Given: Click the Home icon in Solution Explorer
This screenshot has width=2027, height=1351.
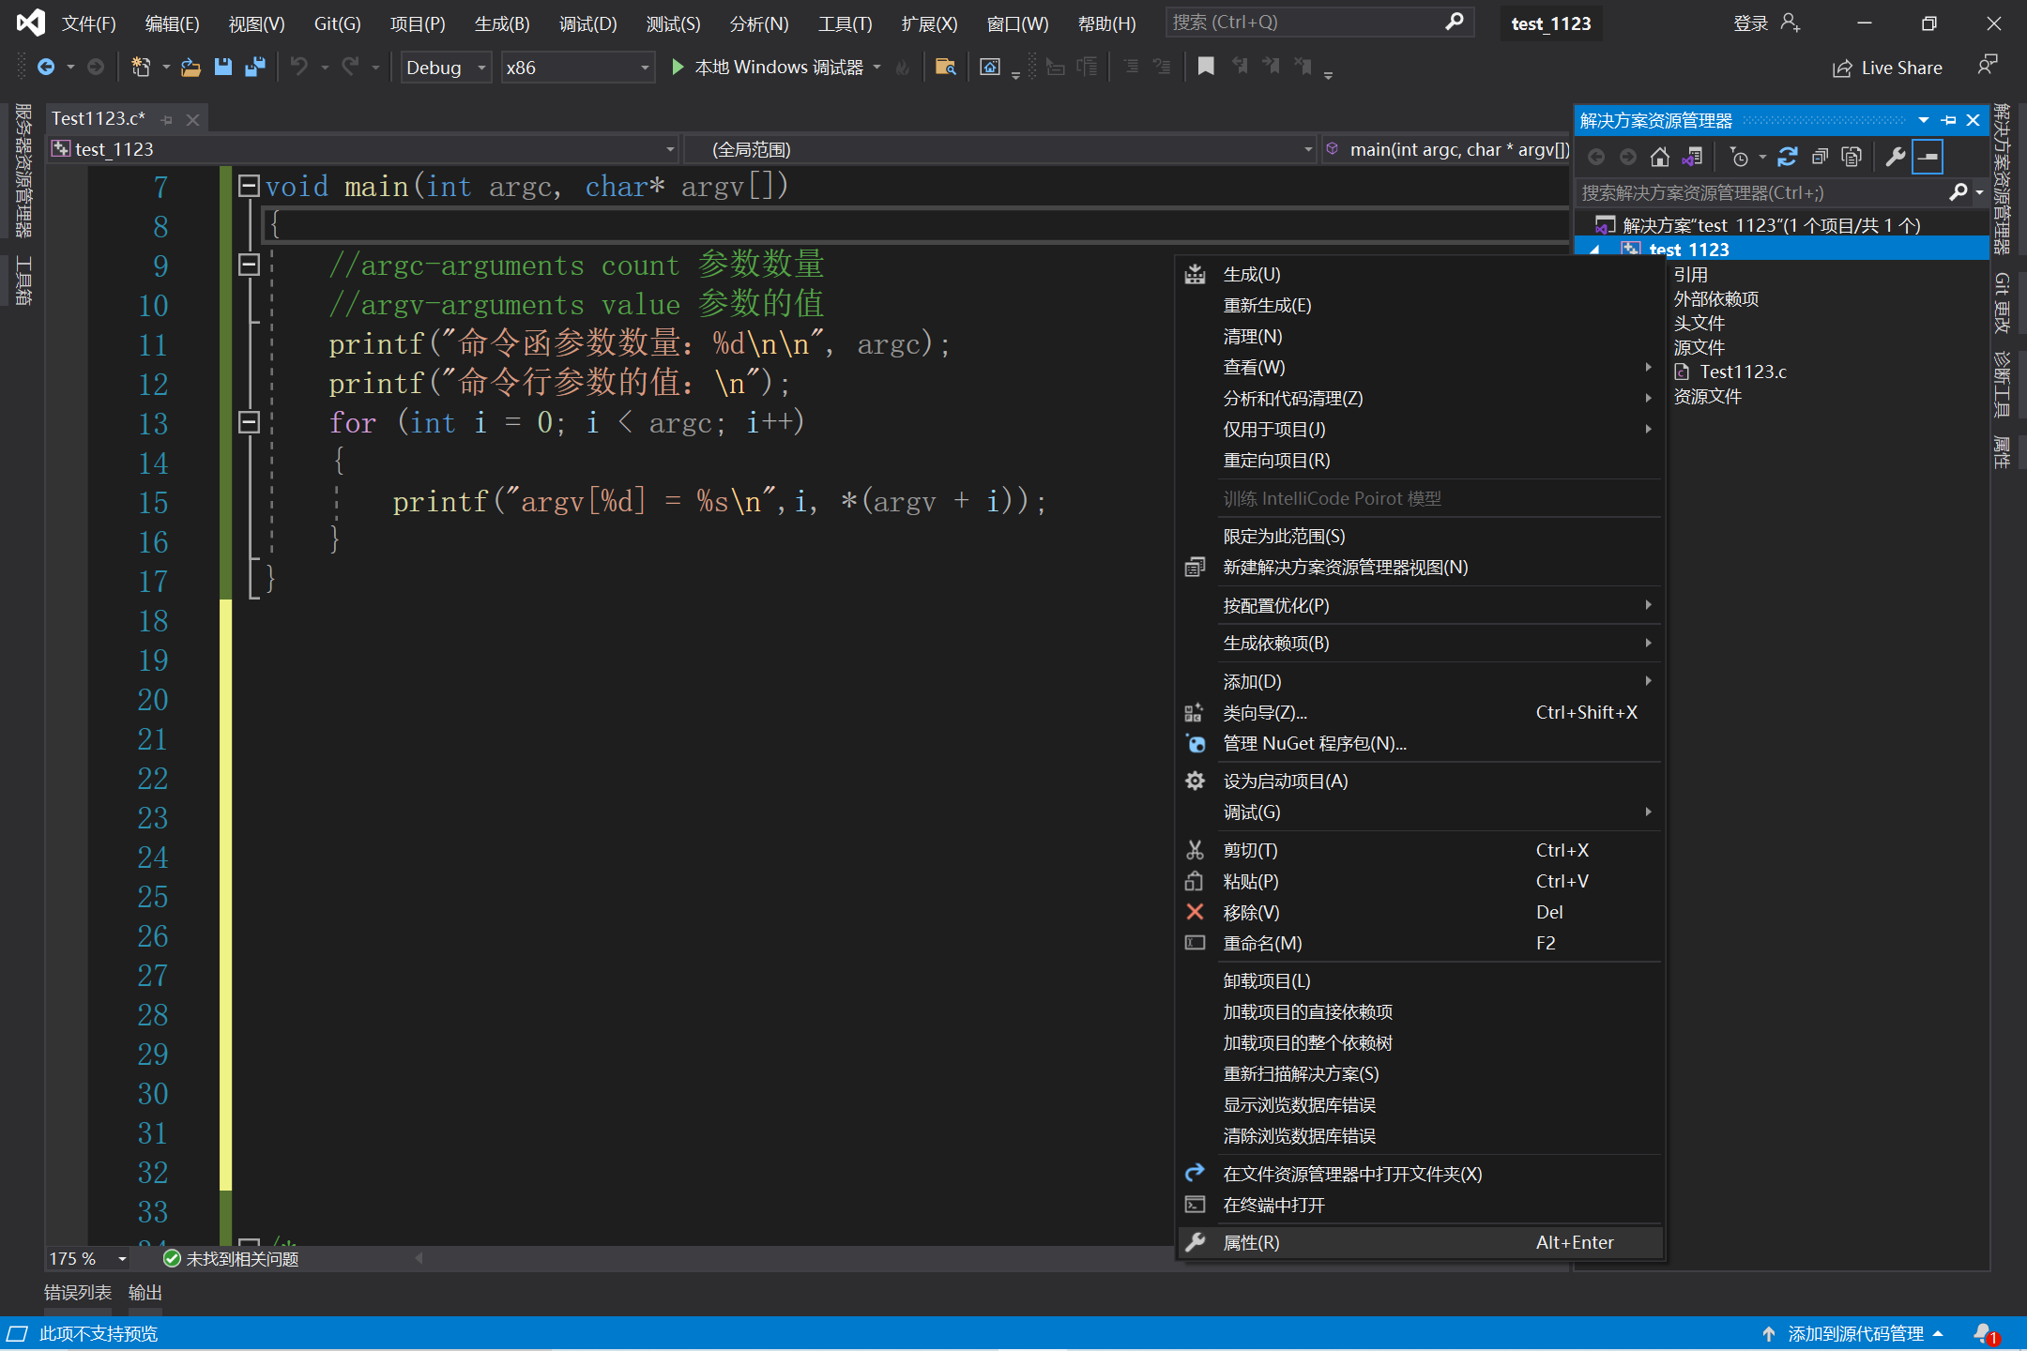Looking at the screenshot, I should click(x=1659, y=157).
